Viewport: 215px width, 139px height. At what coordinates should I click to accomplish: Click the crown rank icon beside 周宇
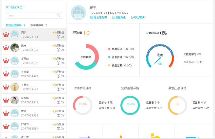click(6, 35)
